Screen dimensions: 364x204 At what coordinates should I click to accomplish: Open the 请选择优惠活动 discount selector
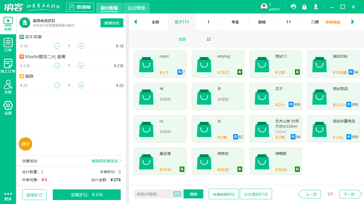(x=104, y=161)
